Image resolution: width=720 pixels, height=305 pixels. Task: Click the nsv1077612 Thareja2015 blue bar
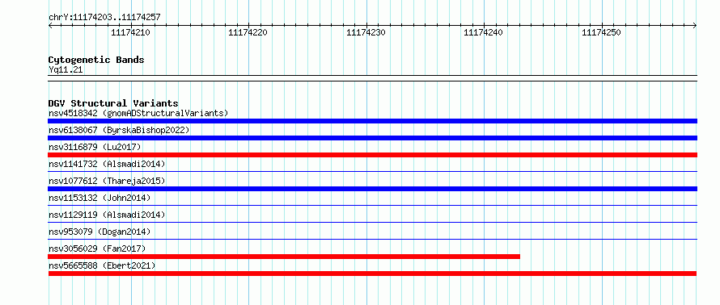tap(372, 189)
